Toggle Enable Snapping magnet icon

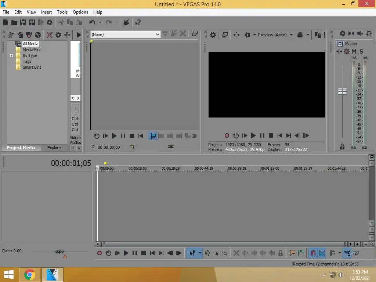[x=313, y=253]
